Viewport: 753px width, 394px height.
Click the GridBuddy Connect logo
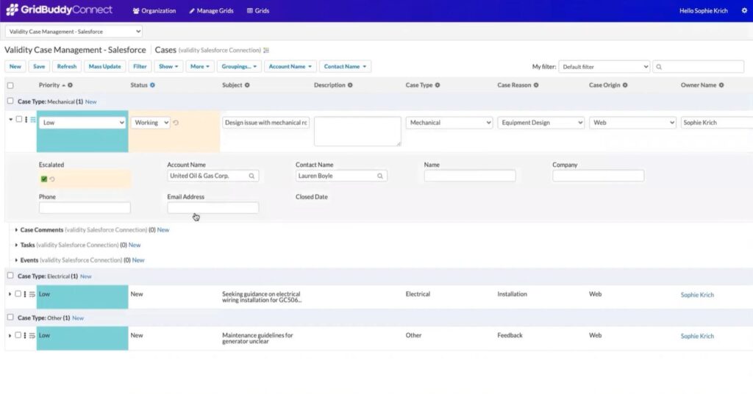click(59, 10)
